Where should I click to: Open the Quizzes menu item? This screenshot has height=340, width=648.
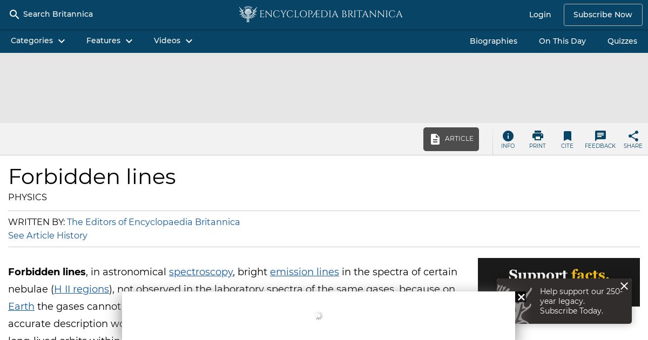622,41
